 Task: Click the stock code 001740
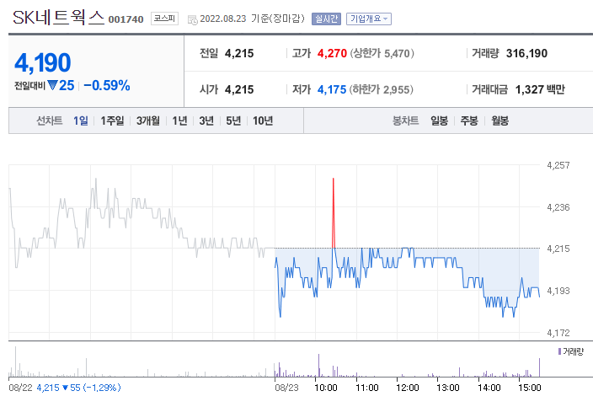[x=126, y=19]
